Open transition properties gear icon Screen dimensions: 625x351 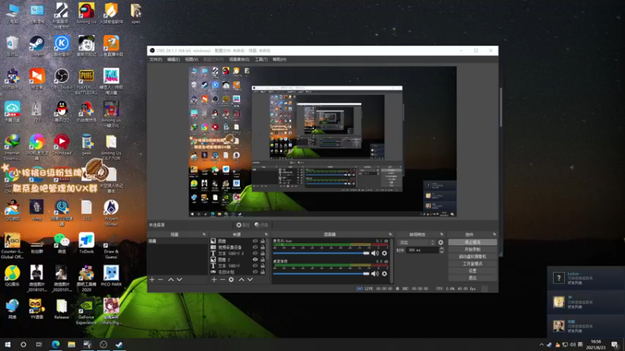click(441, 243)
